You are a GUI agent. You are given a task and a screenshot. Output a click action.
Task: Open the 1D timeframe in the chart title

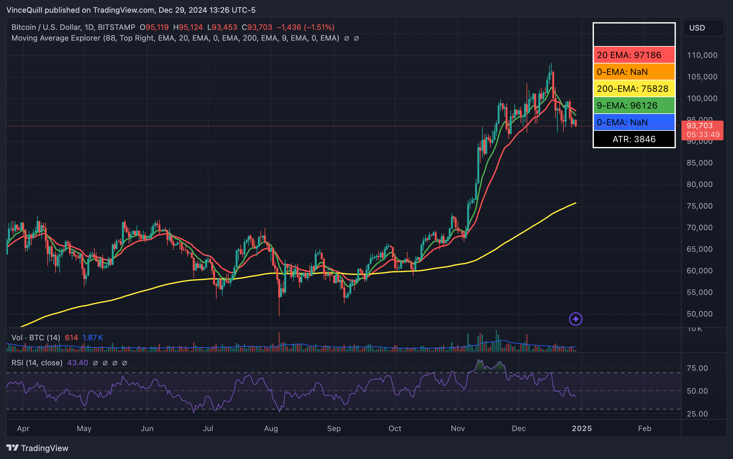pos(90,27)
